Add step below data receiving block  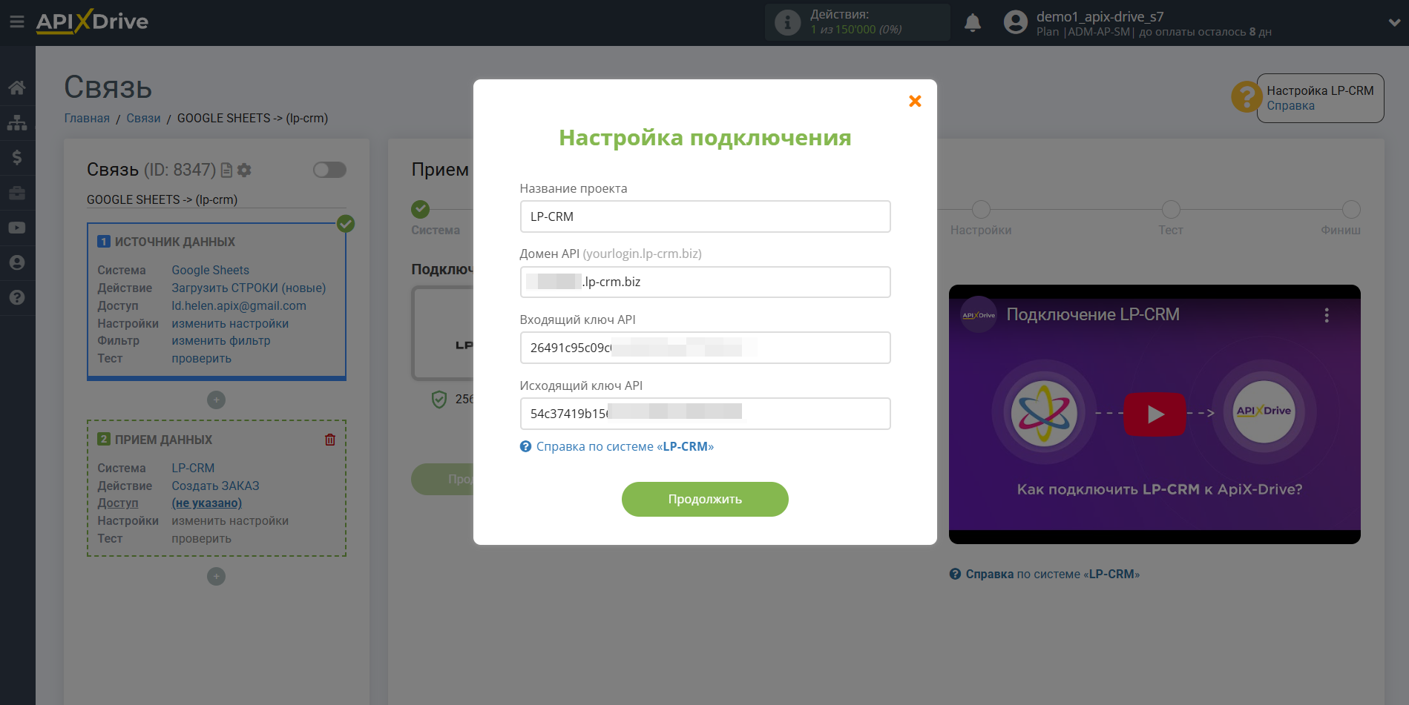click(216, 576)
